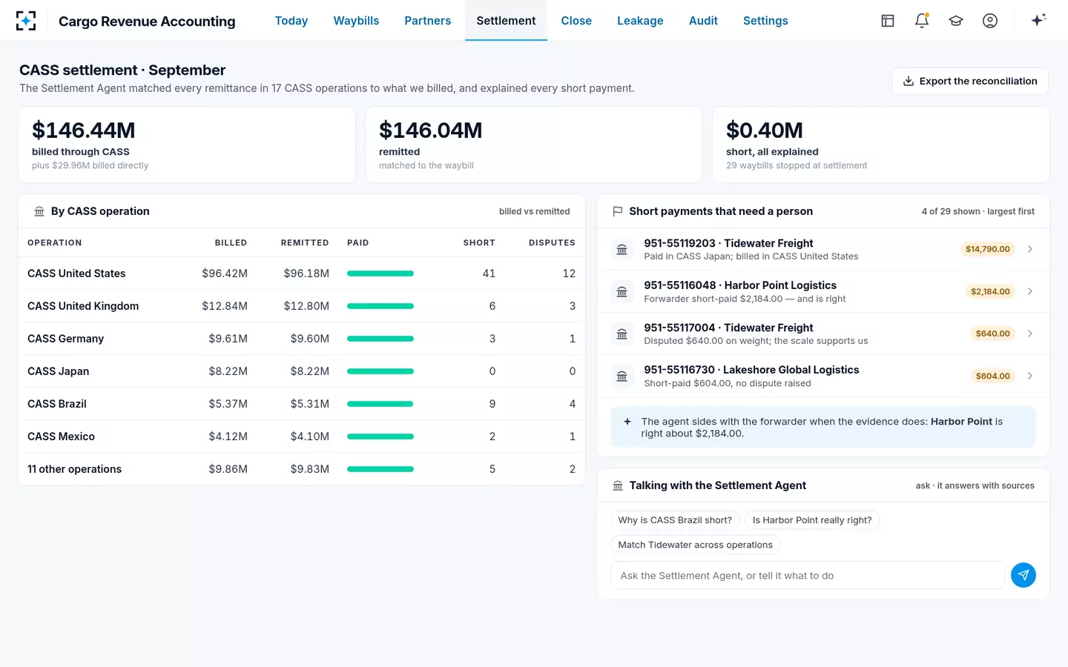Click the CASS United States paid progress bar
1068x667 pixels.
coord(380,273)
